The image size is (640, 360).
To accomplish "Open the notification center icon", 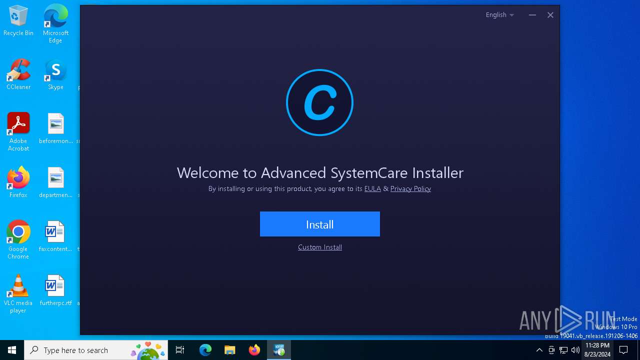I will [623, 350].
